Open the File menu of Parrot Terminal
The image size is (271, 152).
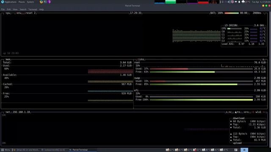click(x=3, y=9)
